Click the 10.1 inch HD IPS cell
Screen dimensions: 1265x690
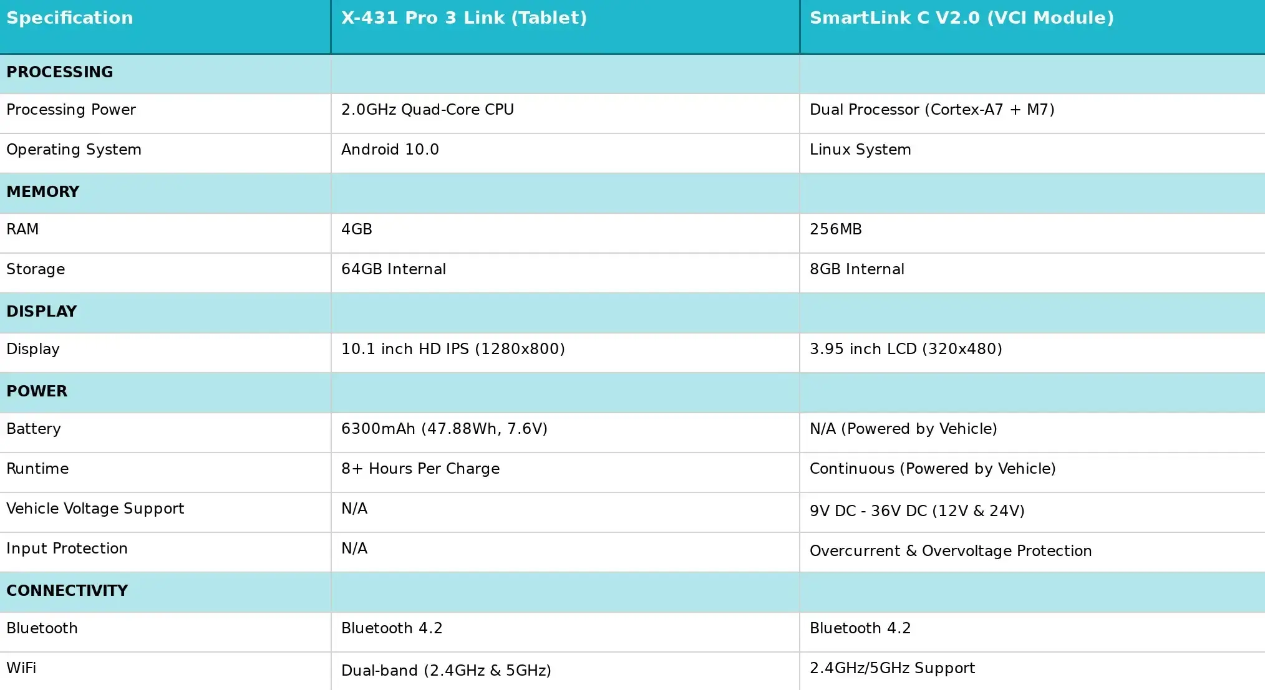pyautogui.click(x=453, y=349)
